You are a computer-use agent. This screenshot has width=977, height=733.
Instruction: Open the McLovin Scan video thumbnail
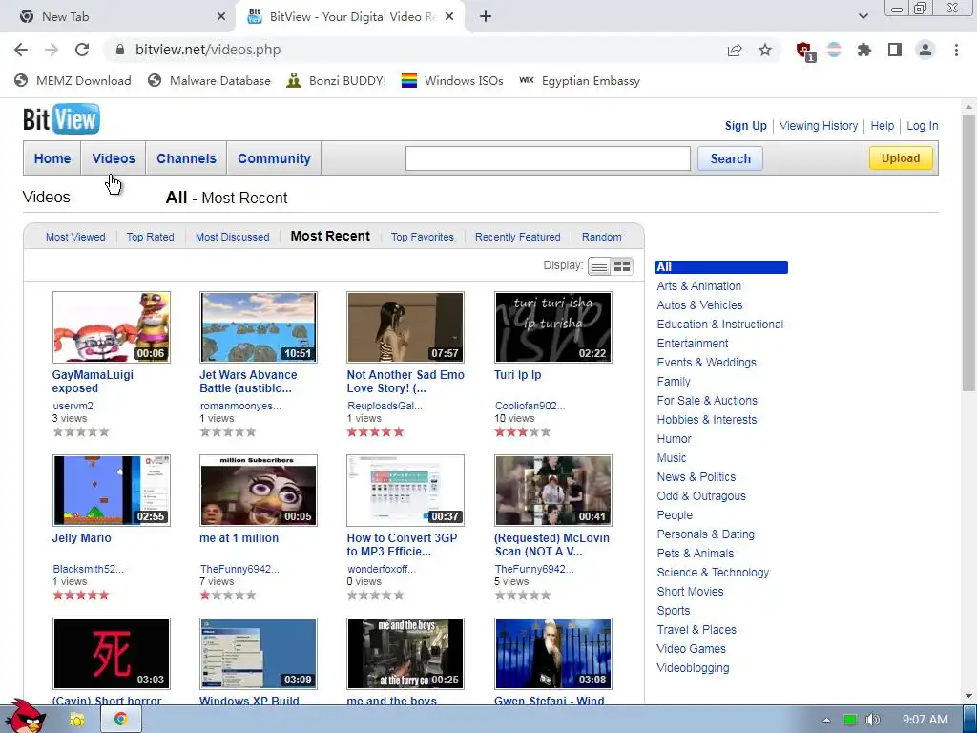553,491
